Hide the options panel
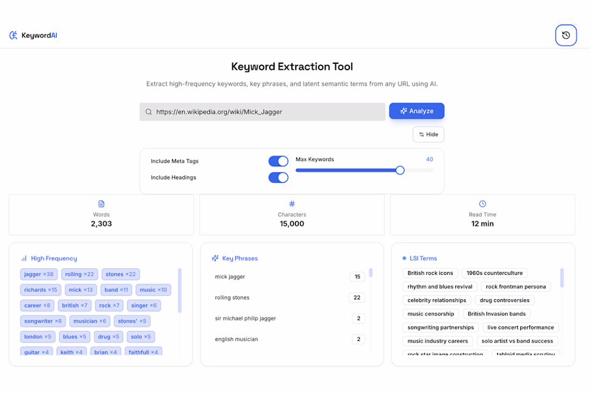The width and height of the screenshot is (590, 393). click(x=428, y=134)
